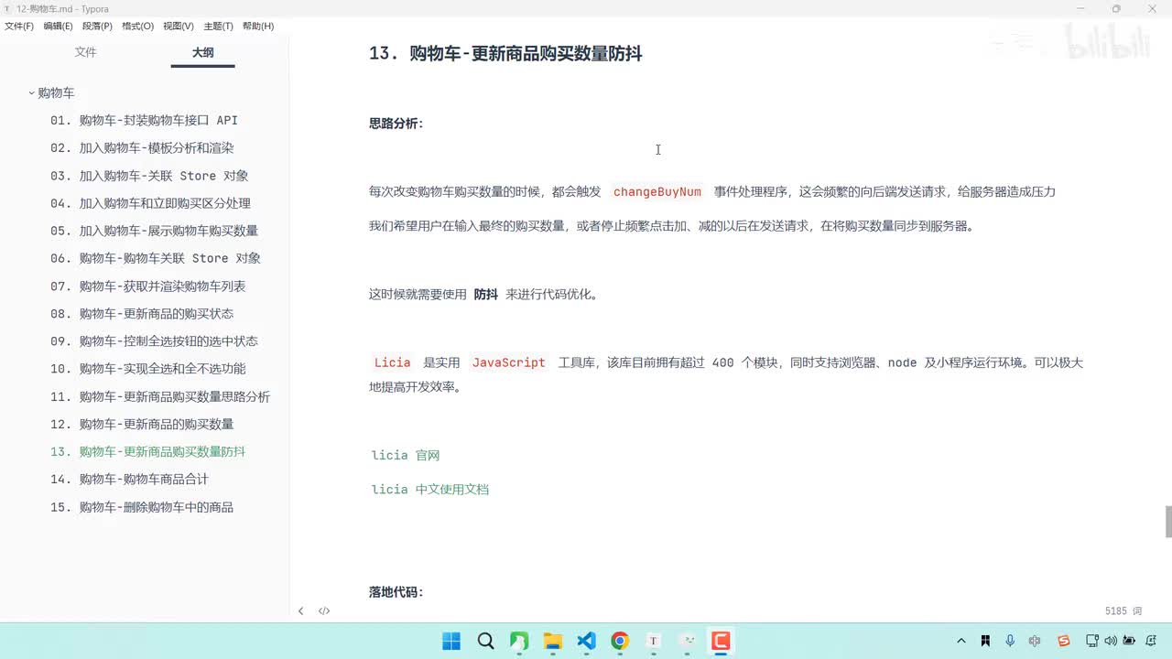This screenshot has height=659, width=1172.
Task: Jump to outline item 03. 加入购物车-关联 Store 对象
Action: (149, 176)
